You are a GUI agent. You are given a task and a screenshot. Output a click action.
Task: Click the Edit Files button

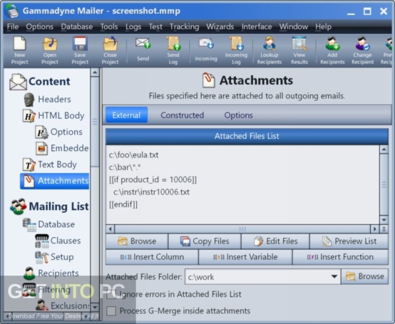275,241
